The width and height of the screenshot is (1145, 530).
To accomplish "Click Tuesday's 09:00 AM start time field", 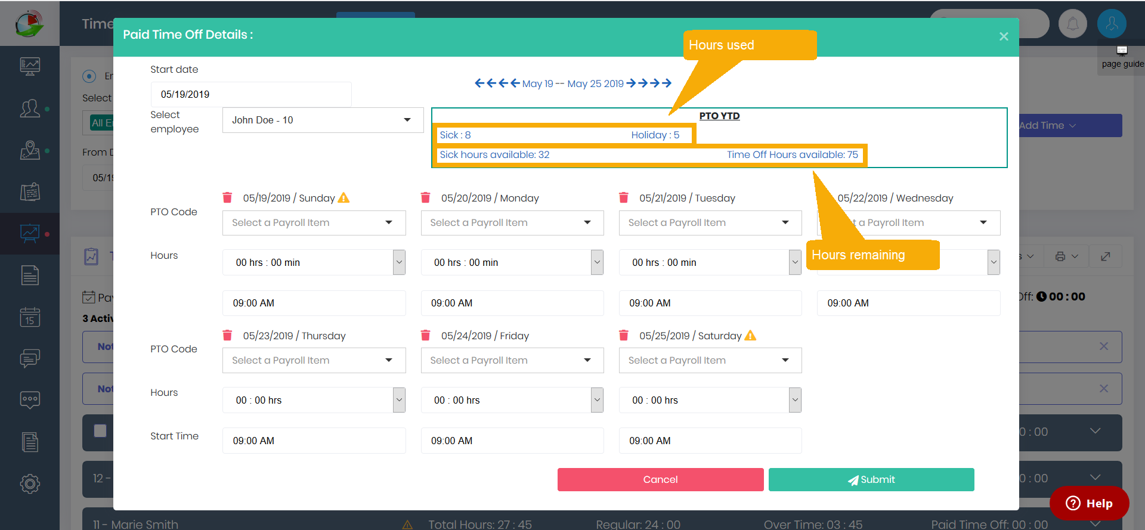I will point(710,303).
